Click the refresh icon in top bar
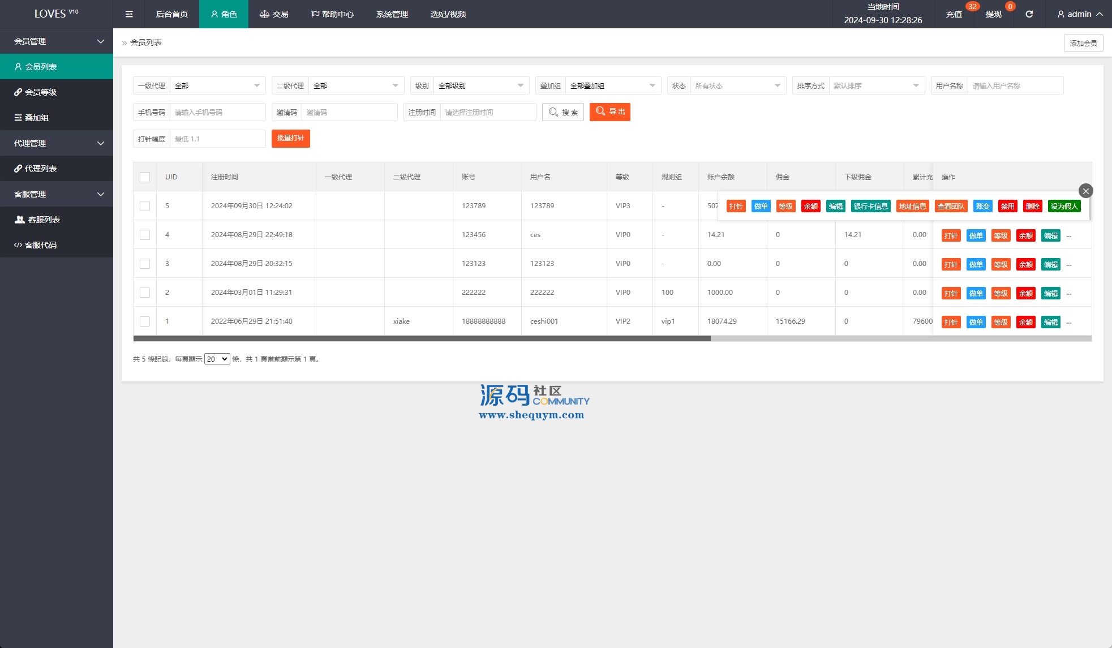Viewport: 1112px width, 648px height. point(1029,14)
